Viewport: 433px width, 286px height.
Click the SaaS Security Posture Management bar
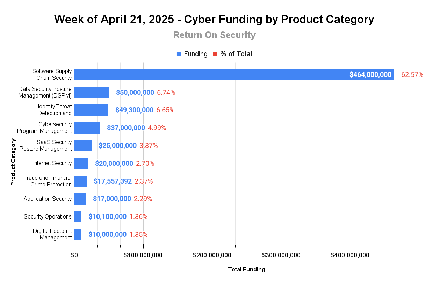83,145
